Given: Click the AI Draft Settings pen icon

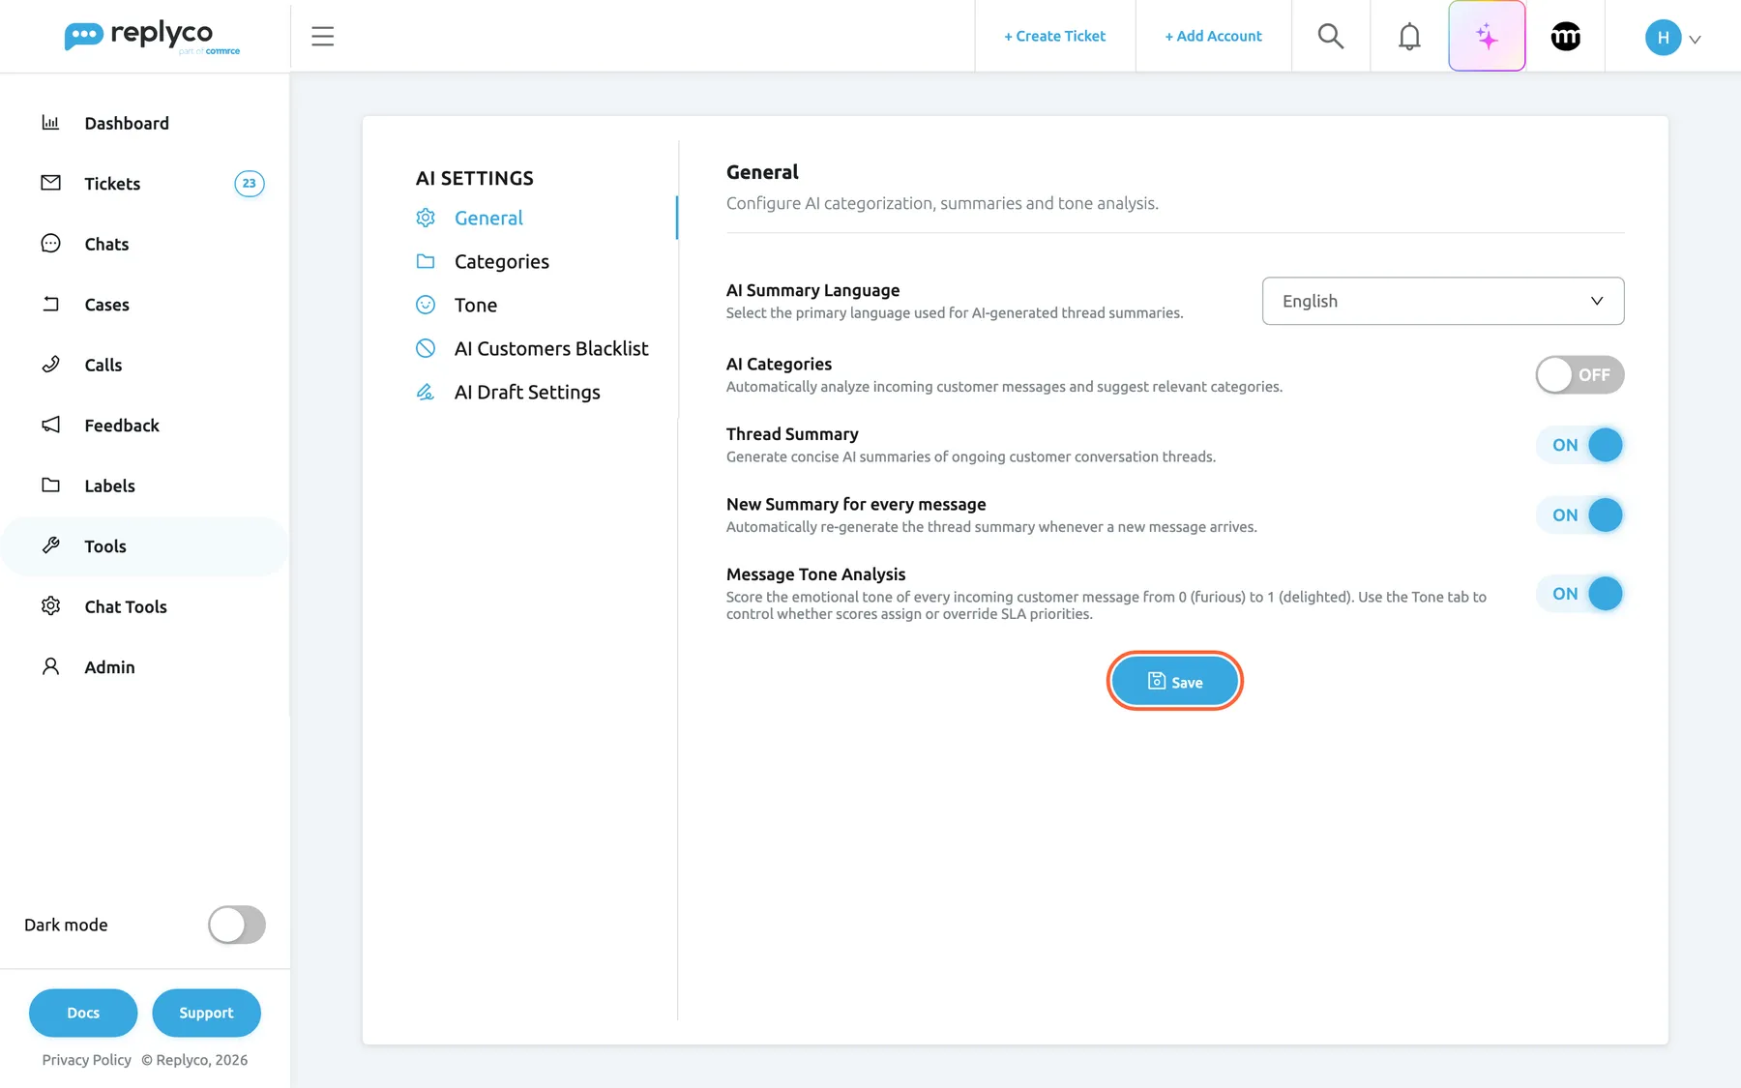Looking at the screenshot, I should pyautogui.click(x=426, y=392).
